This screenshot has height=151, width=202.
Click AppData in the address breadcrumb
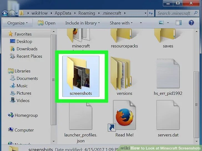(x=63, y=13)
